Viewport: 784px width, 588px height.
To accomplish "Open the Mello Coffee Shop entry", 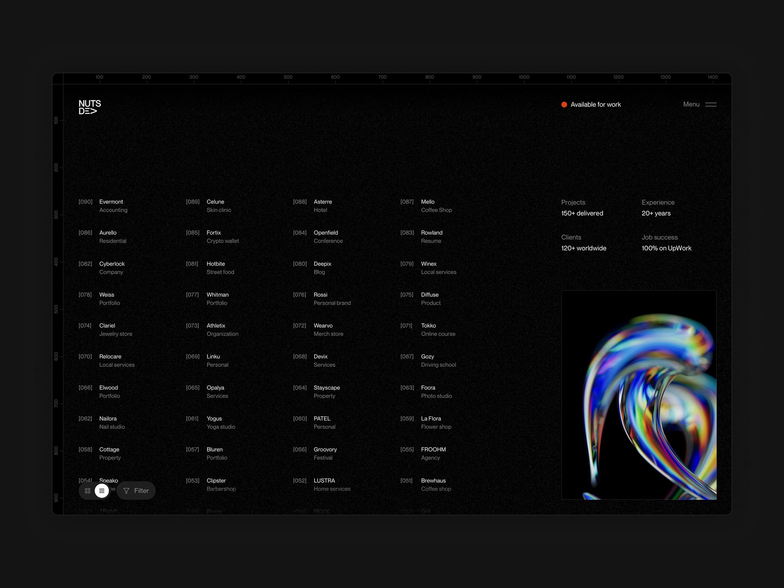I will 426,206.
